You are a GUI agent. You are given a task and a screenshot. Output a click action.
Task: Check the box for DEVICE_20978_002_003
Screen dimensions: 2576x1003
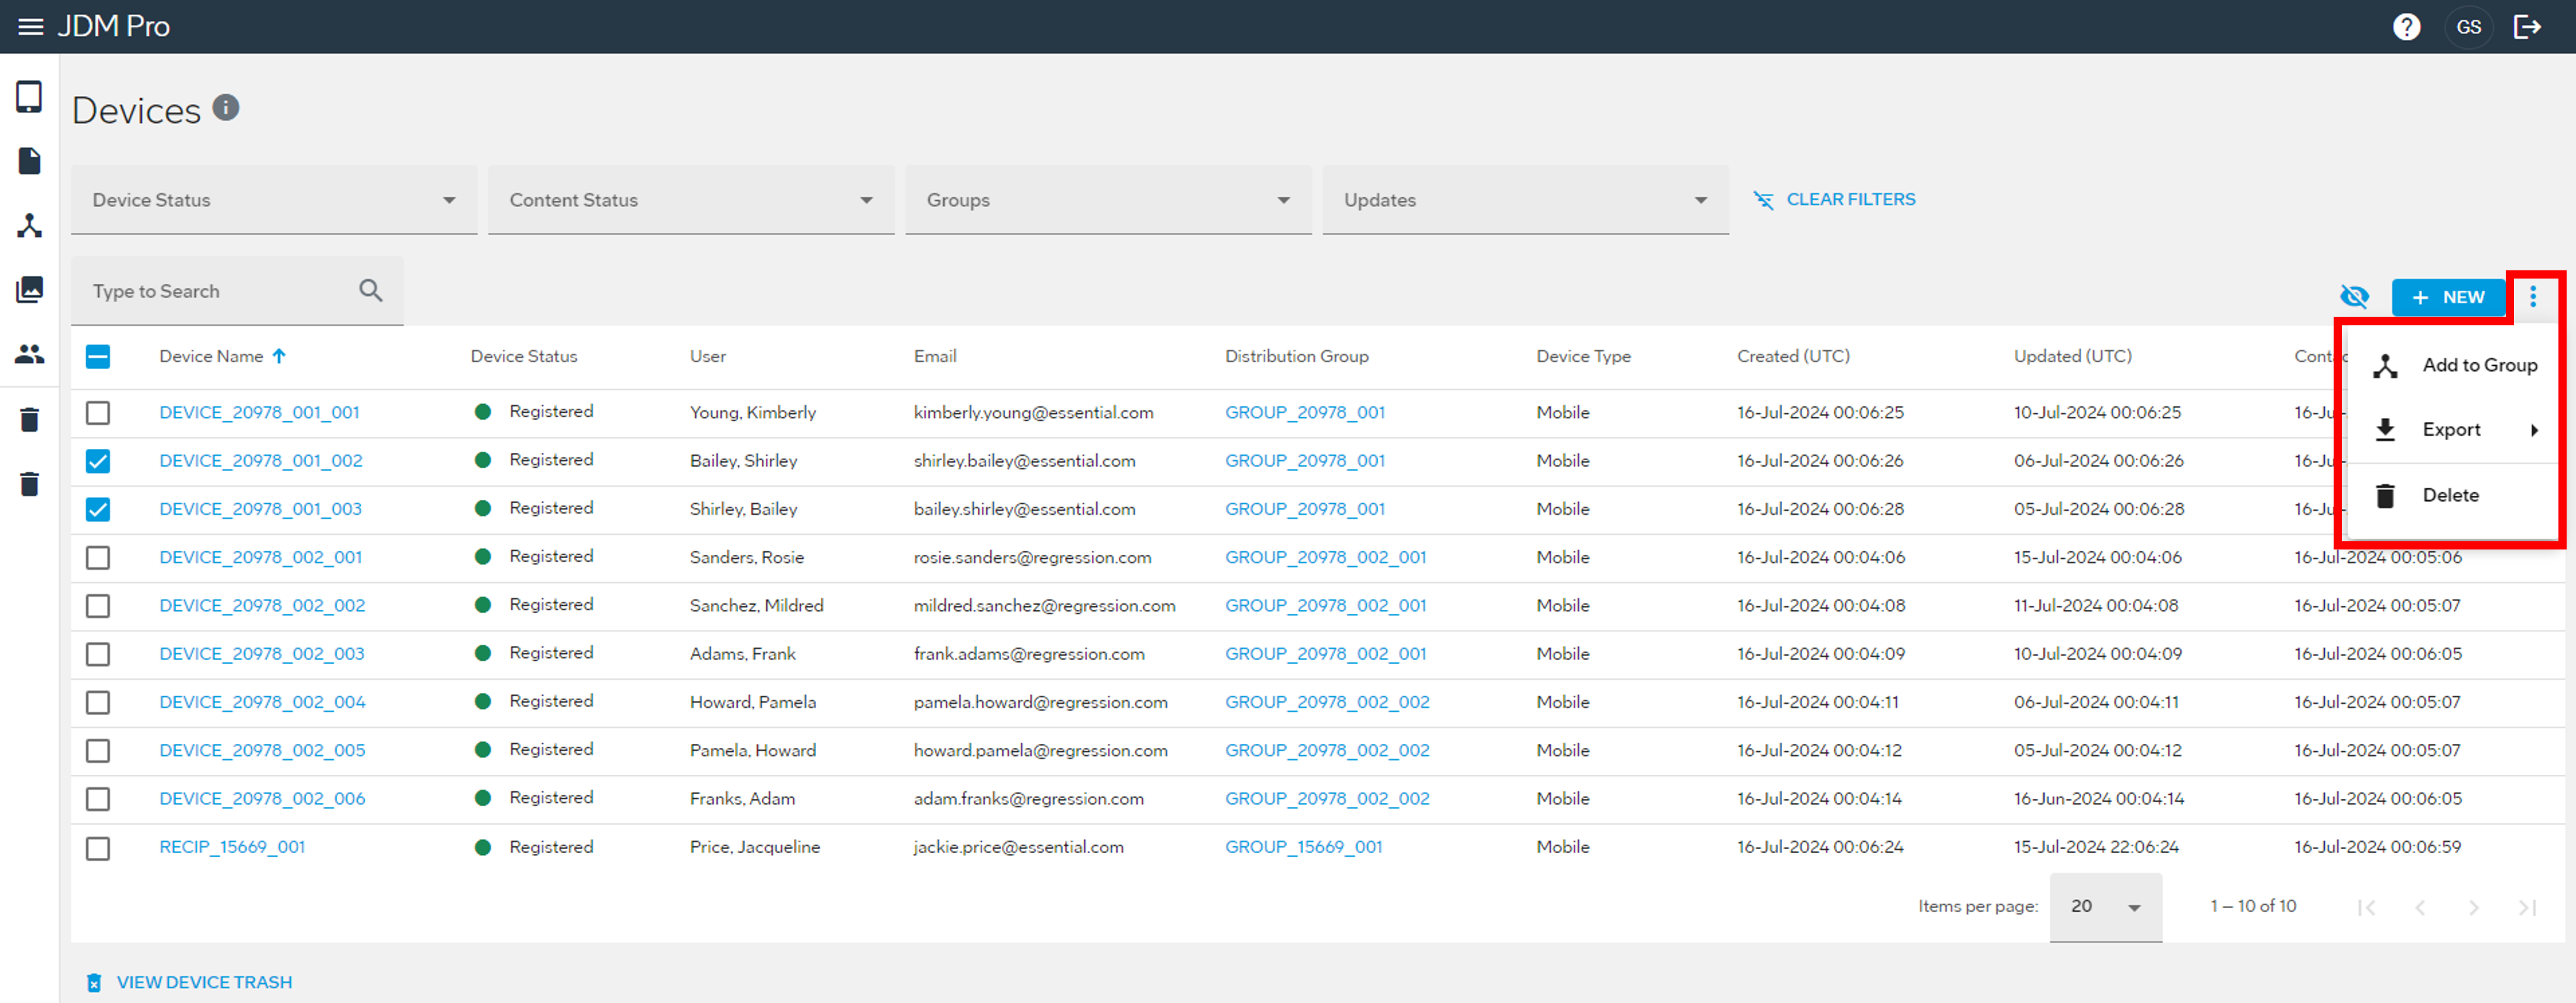click(98, 654)
